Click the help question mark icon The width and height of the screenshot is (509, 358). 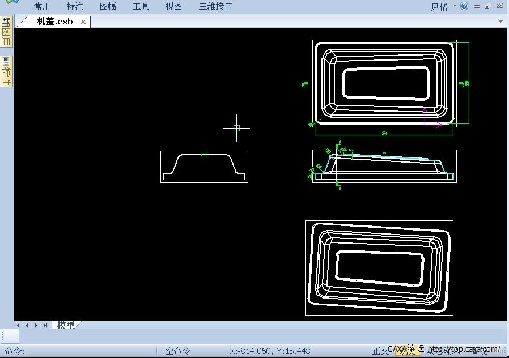click(464, 6)
